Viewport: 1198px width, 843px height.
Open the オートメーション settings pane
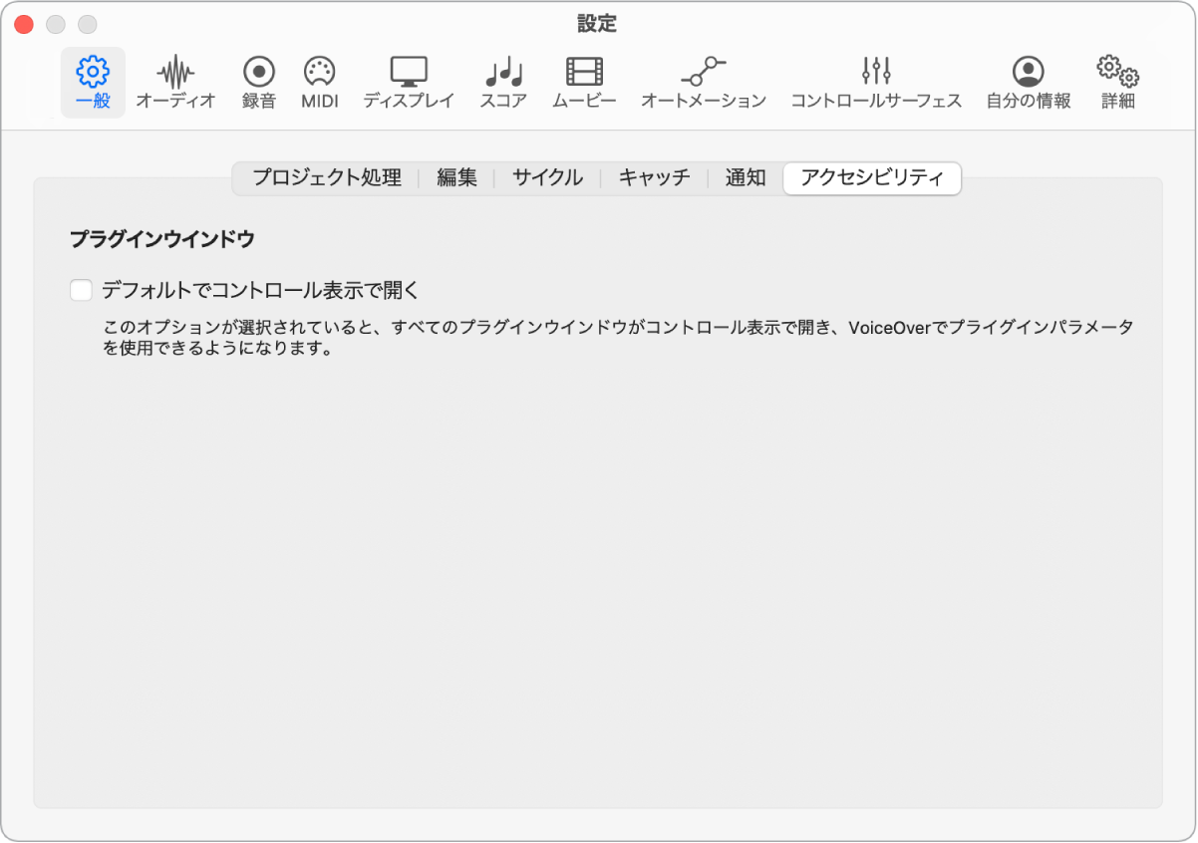coord(704,80)
